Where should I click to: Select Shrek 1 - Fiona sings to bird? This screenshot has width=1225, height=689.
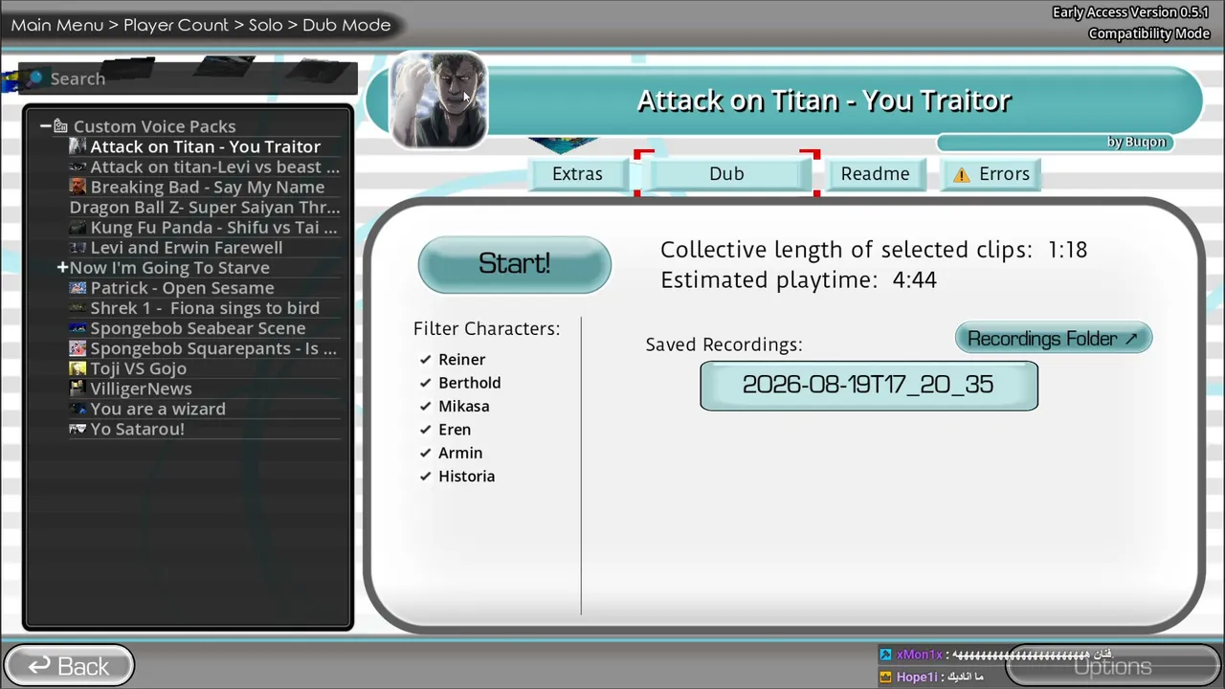point(205,308)
